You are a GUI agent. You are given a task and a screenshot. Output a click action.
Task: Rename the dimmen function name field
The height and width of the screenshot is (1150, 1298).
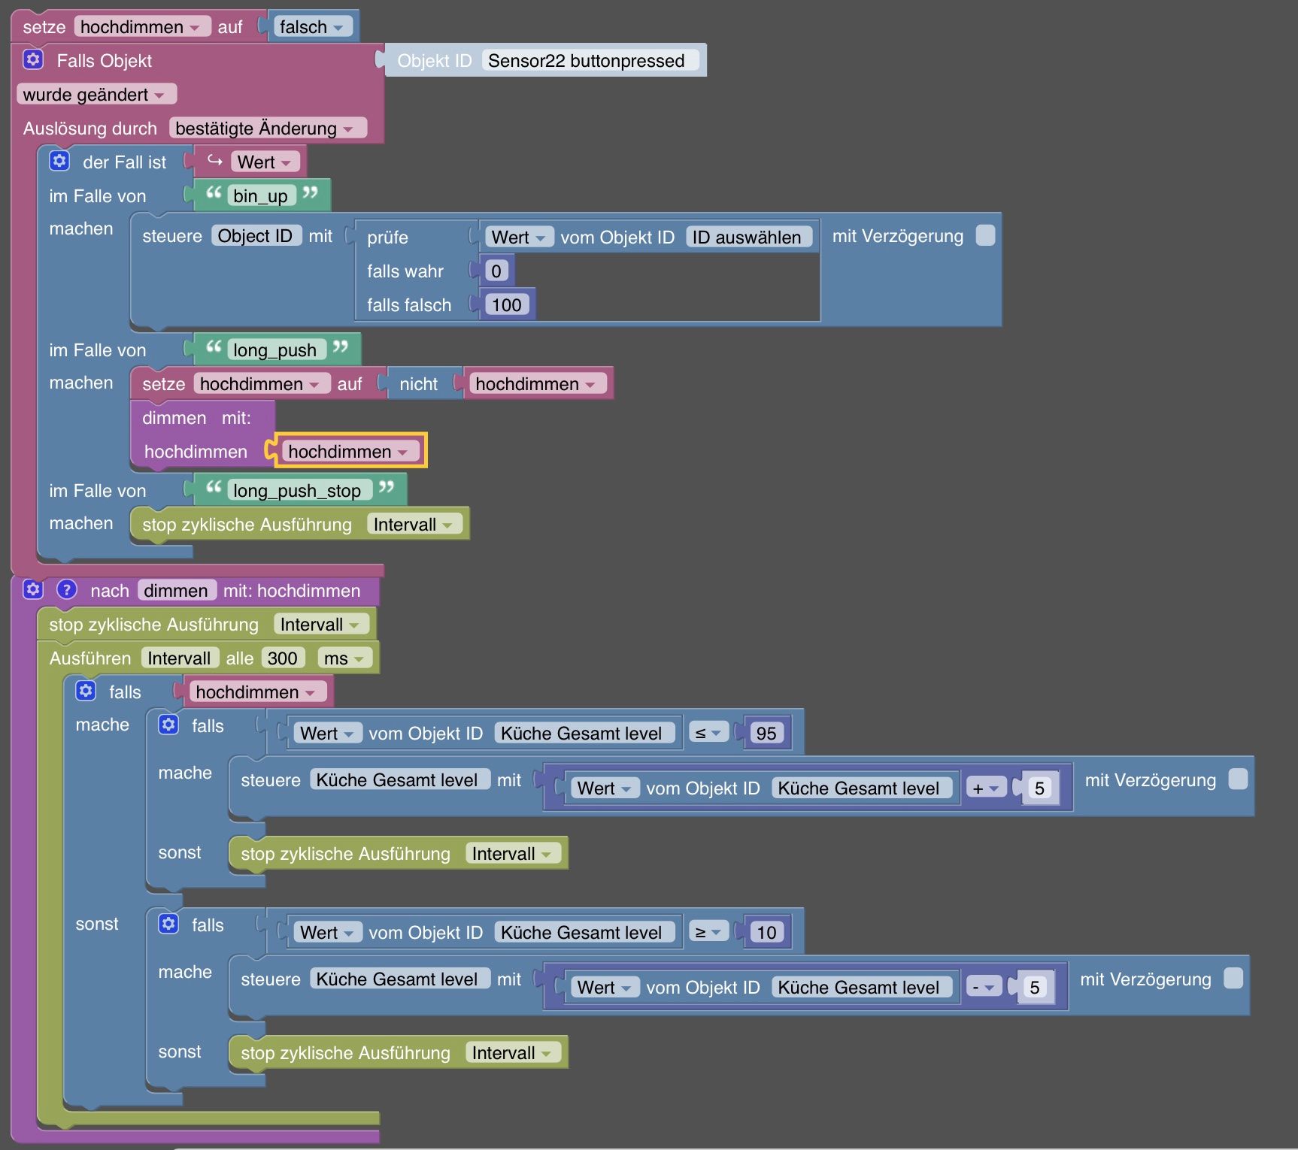[177, 591]
